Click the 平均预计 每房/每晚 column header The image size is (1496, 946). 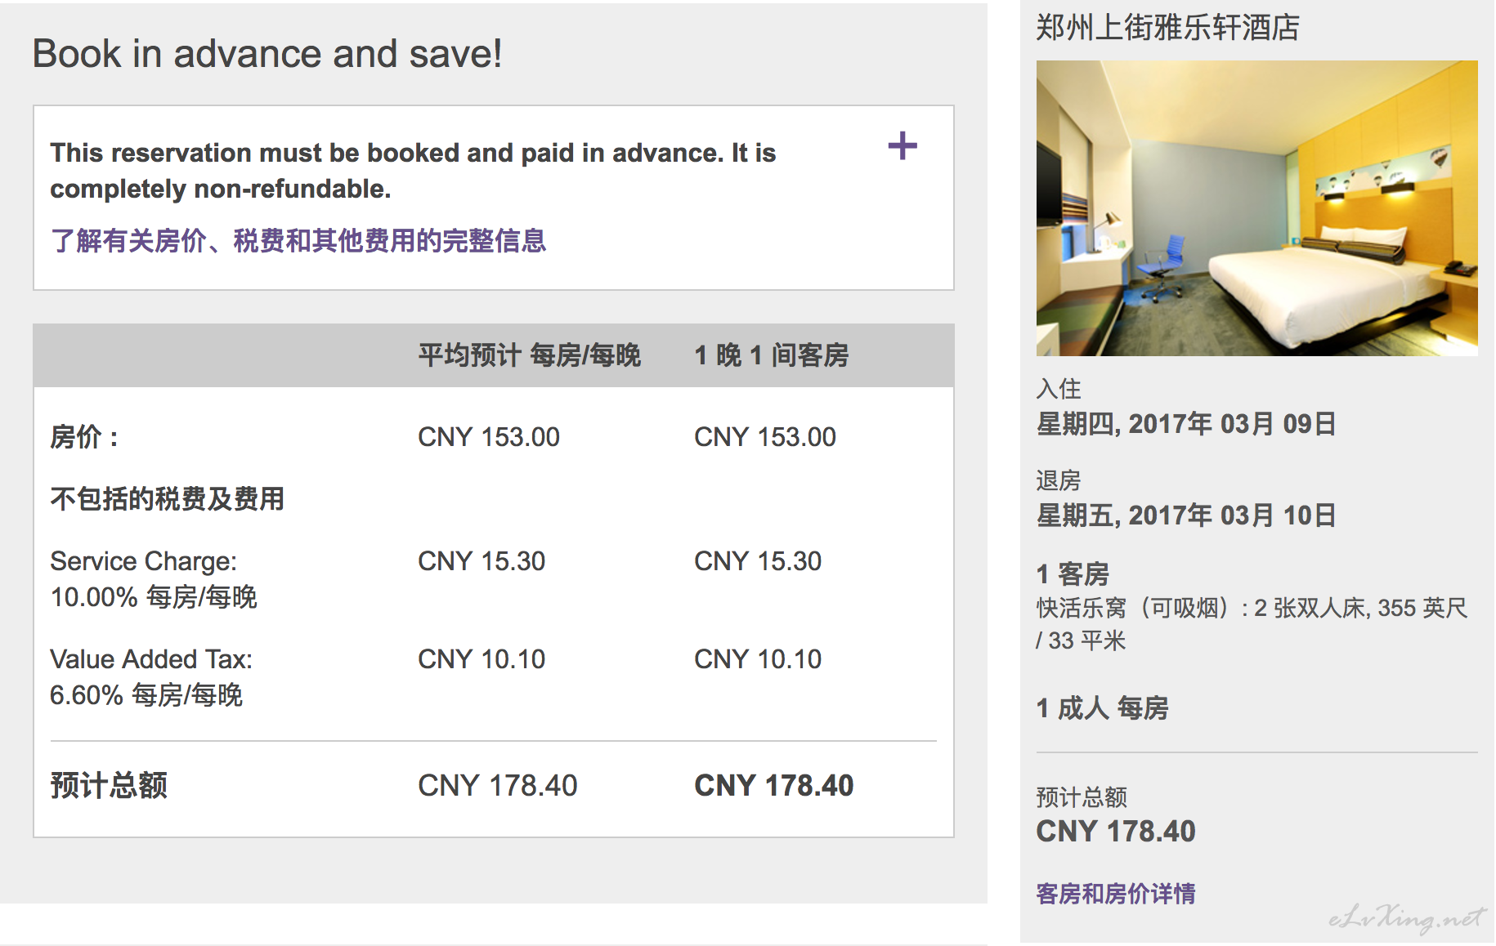coord(530,355)
